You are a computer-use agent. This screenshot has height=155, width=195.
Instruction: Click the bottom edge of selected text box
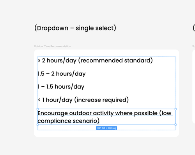106,125
